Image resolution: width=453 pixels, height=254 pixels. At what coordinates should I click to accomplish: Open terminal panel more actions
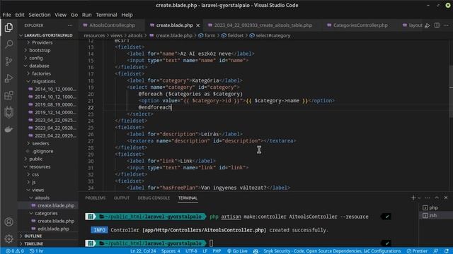[428, 198]
